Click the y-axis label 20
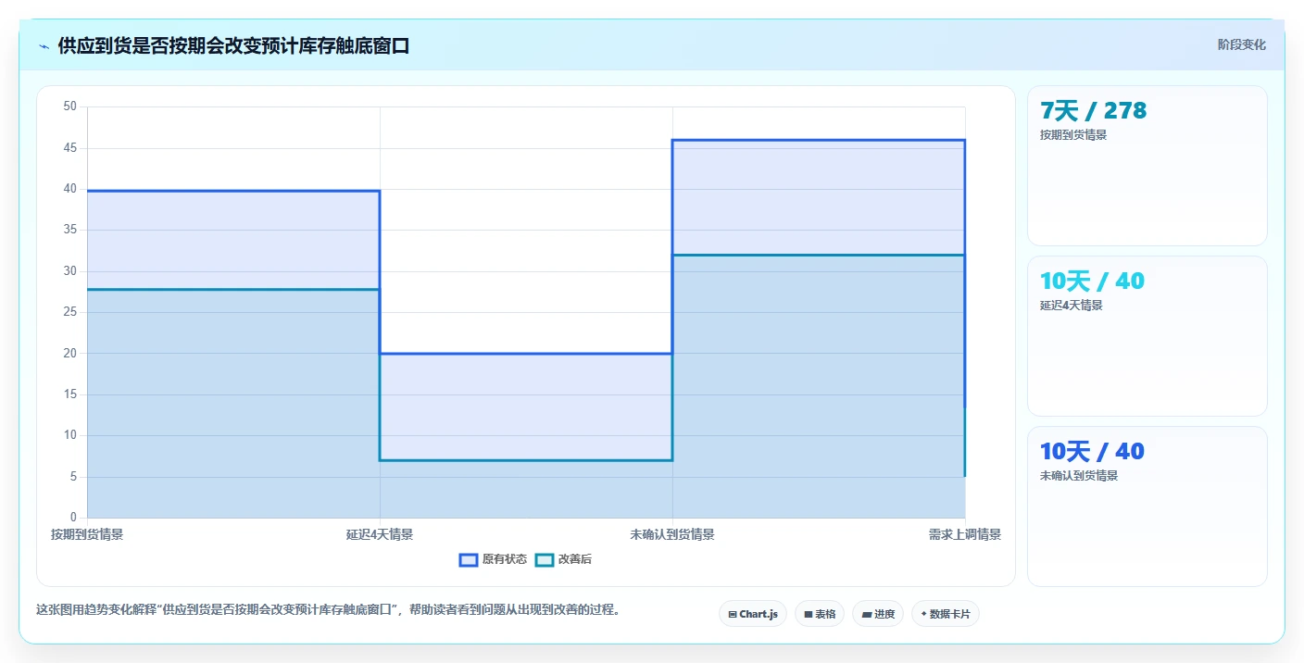 coord(70,354)
